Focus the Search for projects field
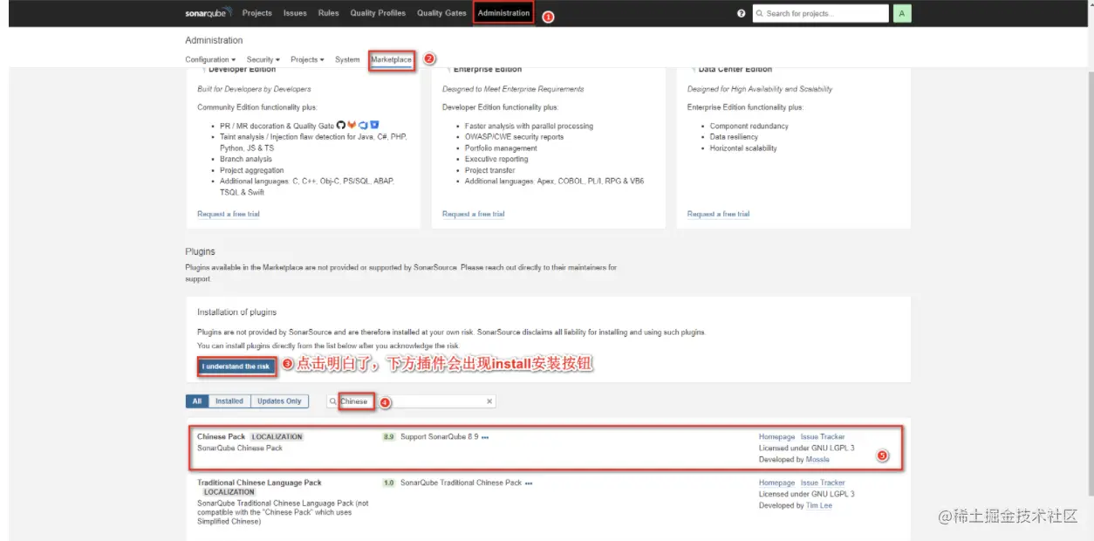This screenshot has width=1094, height=541. [820, 13]
